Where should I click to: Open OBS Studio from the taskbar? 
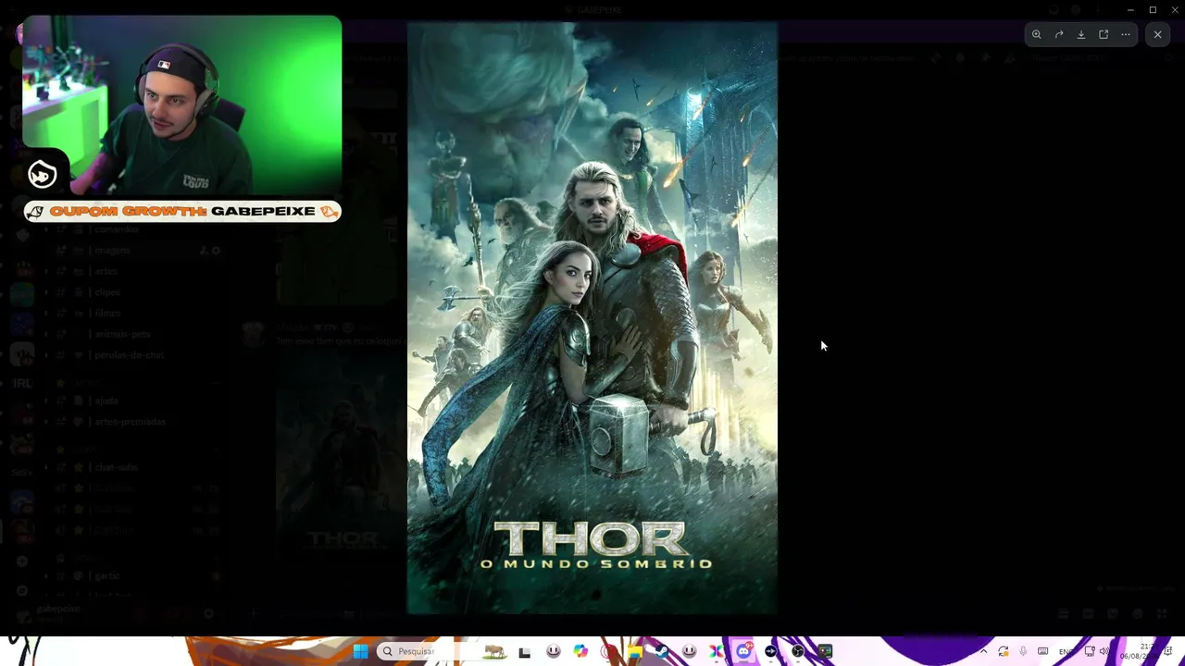click(x=798, y=651)
